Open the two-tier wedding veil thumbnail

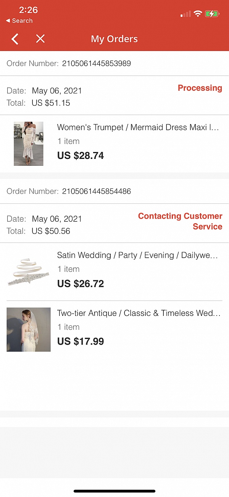[29, 330]
